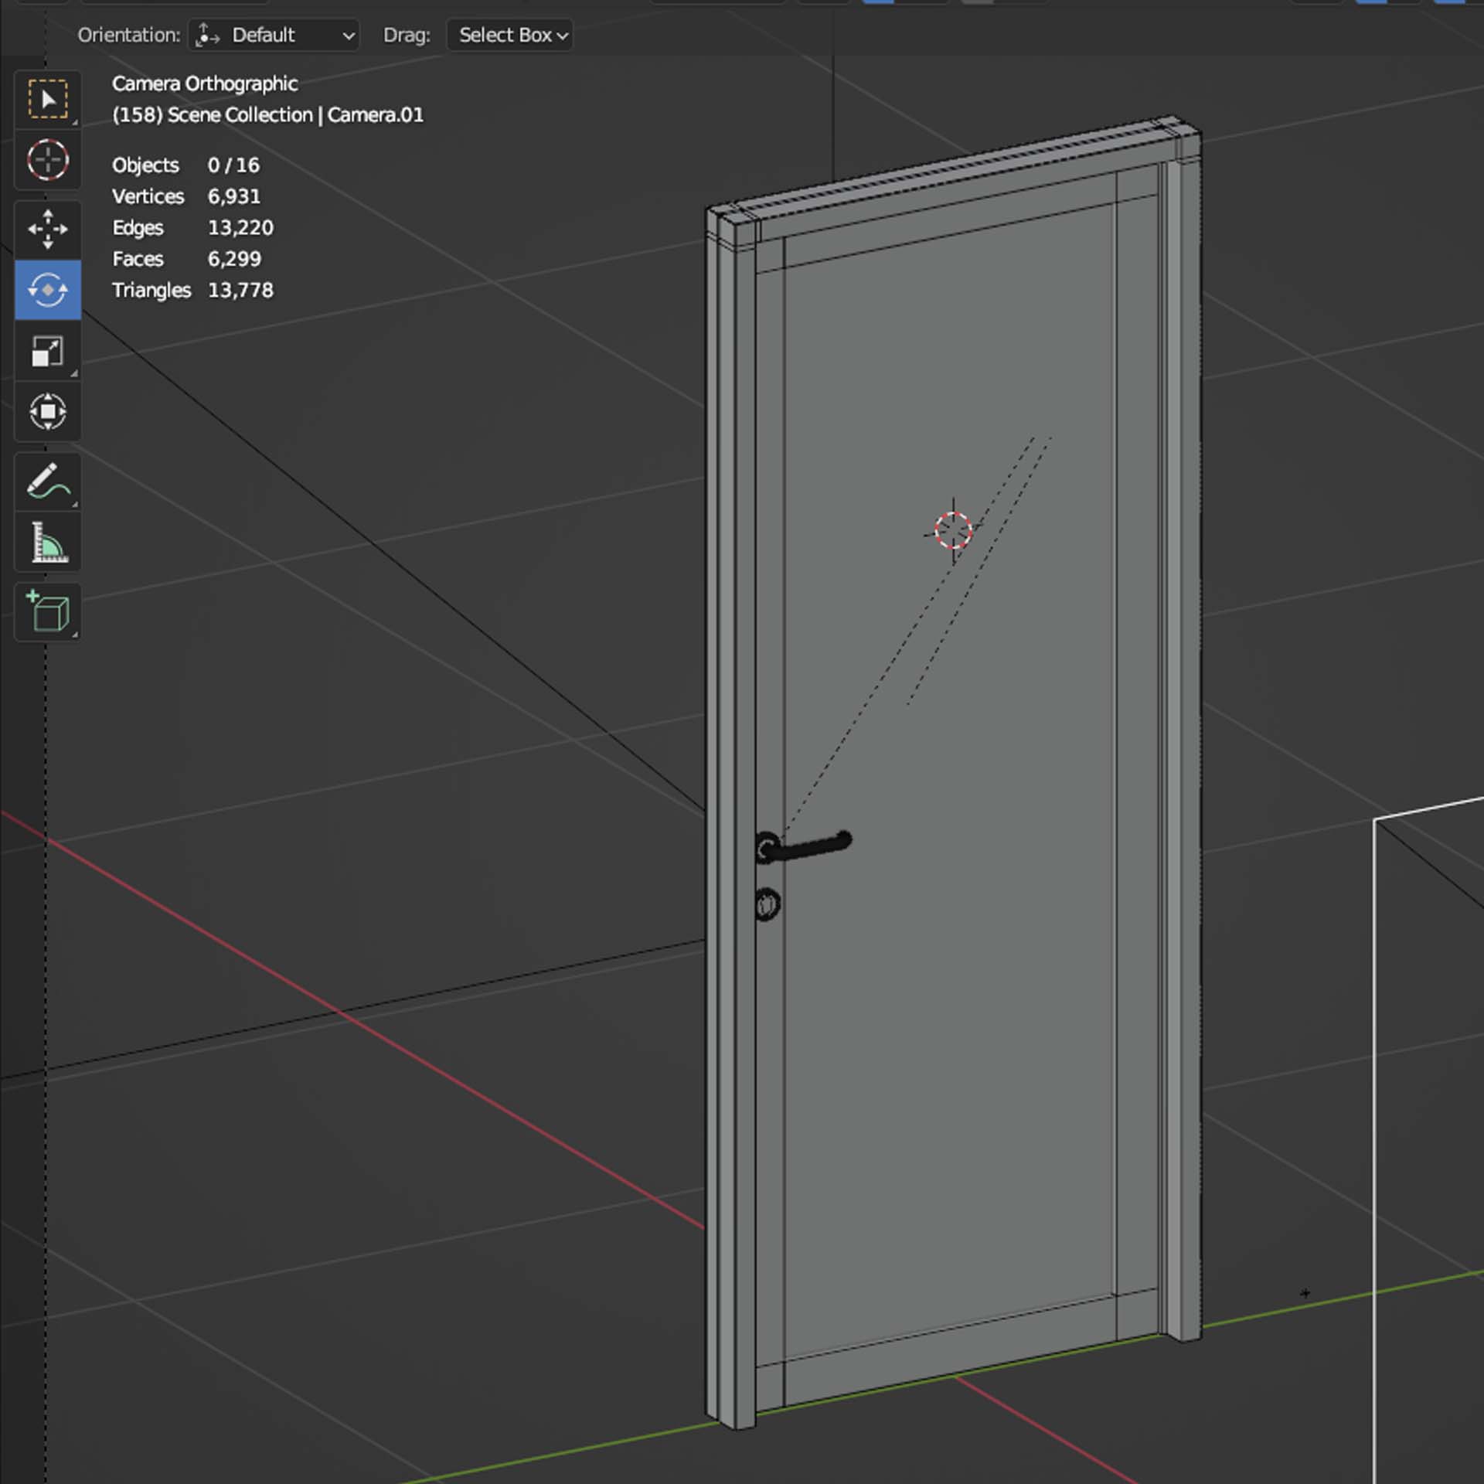Select the combined Transform tool
The height and width of the screenshot is (1484, 1484).
[48, 411]
